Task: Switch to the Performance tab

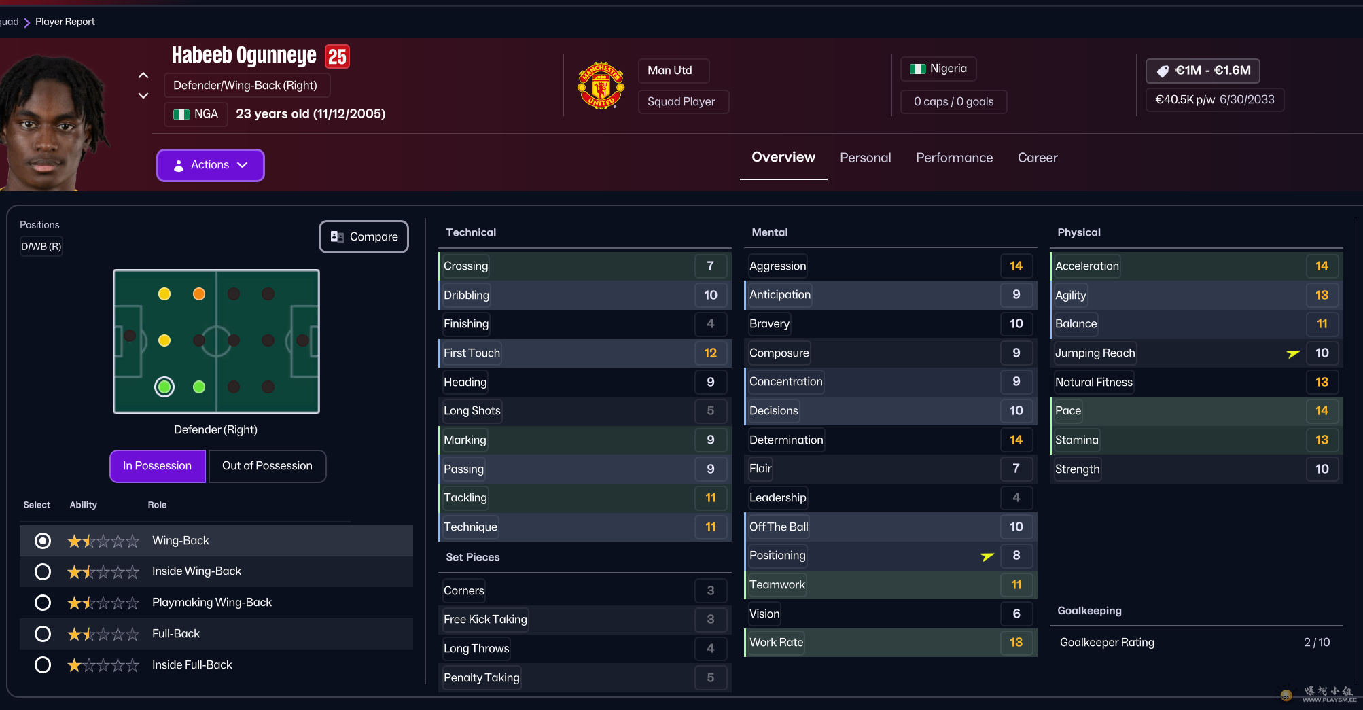Action: (954, 158)
